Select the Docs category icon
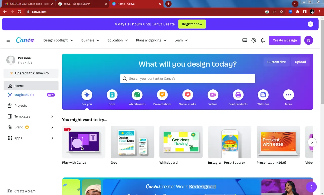324x195 pixels. (x=112, y=95)
